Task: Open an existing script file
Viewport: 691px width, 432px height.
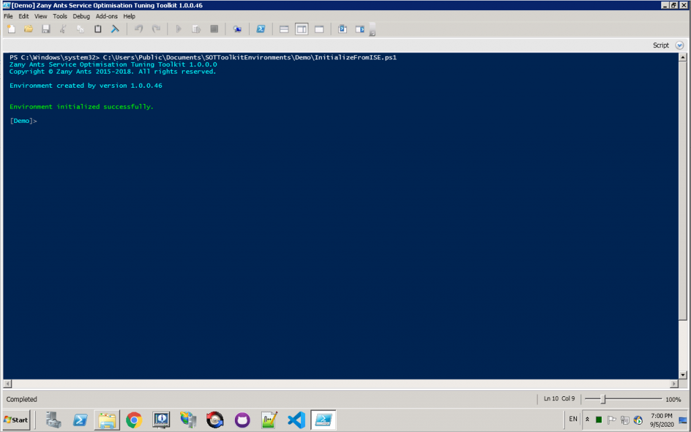Action: (x=28, y=29)
